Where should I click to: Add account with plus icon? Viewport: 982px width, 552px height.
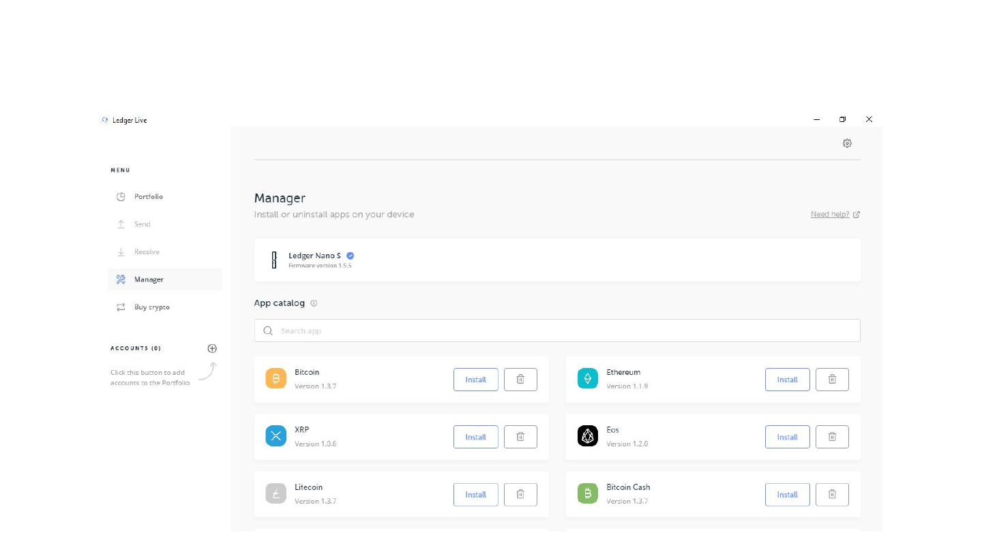tap(212, 348)
